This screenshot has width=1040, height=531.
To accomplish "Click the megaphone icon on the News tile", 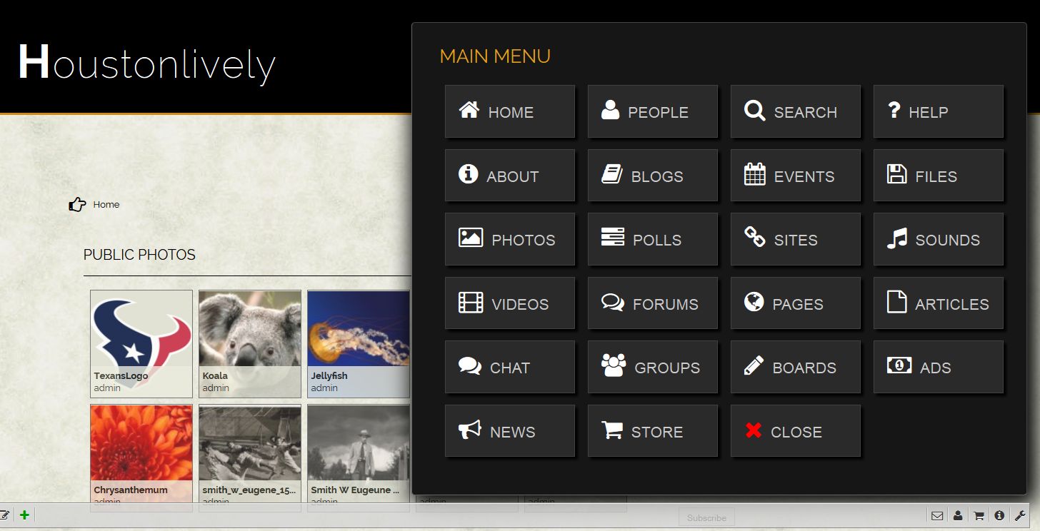I will (469, 430).
